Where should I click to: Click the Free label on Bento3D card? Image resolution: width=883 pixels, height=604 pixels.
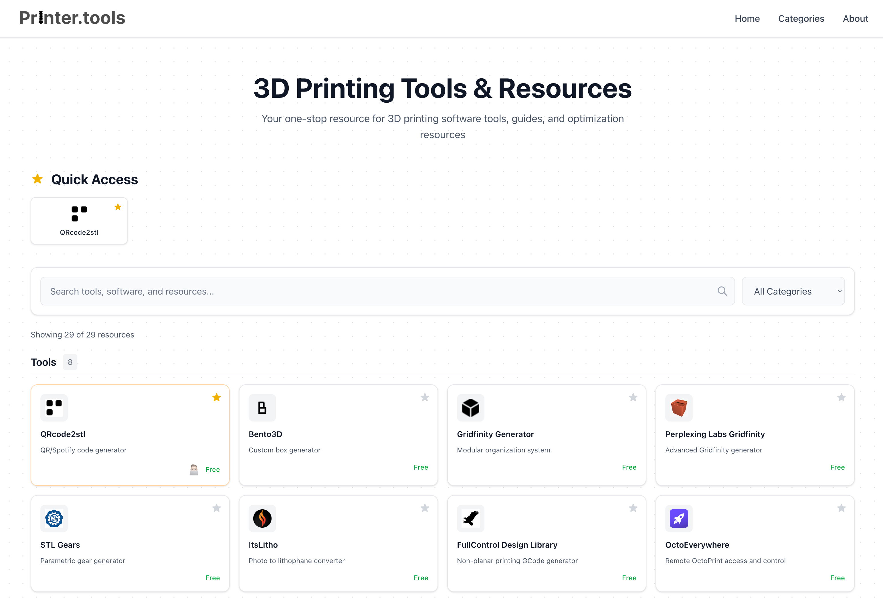click(421, 467)
